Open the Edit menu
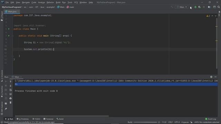The width and height of the screenshot is (221, 124). click(12, 2)
